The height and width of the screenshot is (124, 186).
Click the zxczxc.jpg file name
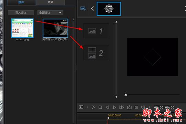22,39
